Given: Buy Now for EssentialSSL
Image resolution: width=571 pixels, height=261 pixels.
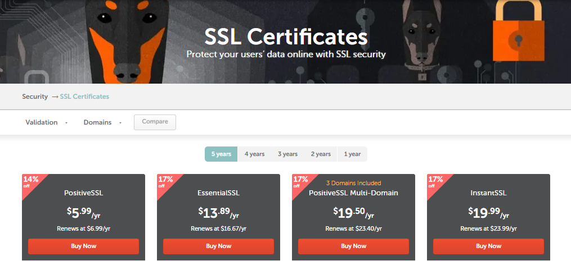Looking at the screenshot, I should coord(218,246).
